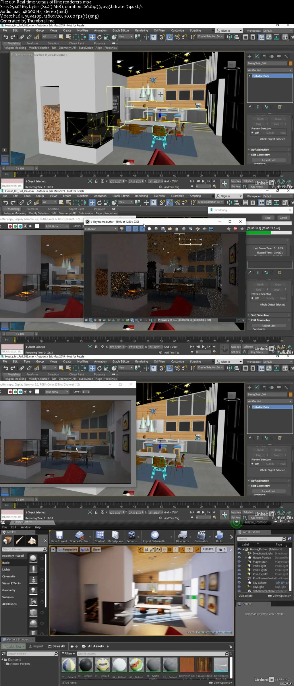Image resolution: width=294 pixels, height=686 pixels.
Task: Click the World Outliner search field
Action: 262,539
